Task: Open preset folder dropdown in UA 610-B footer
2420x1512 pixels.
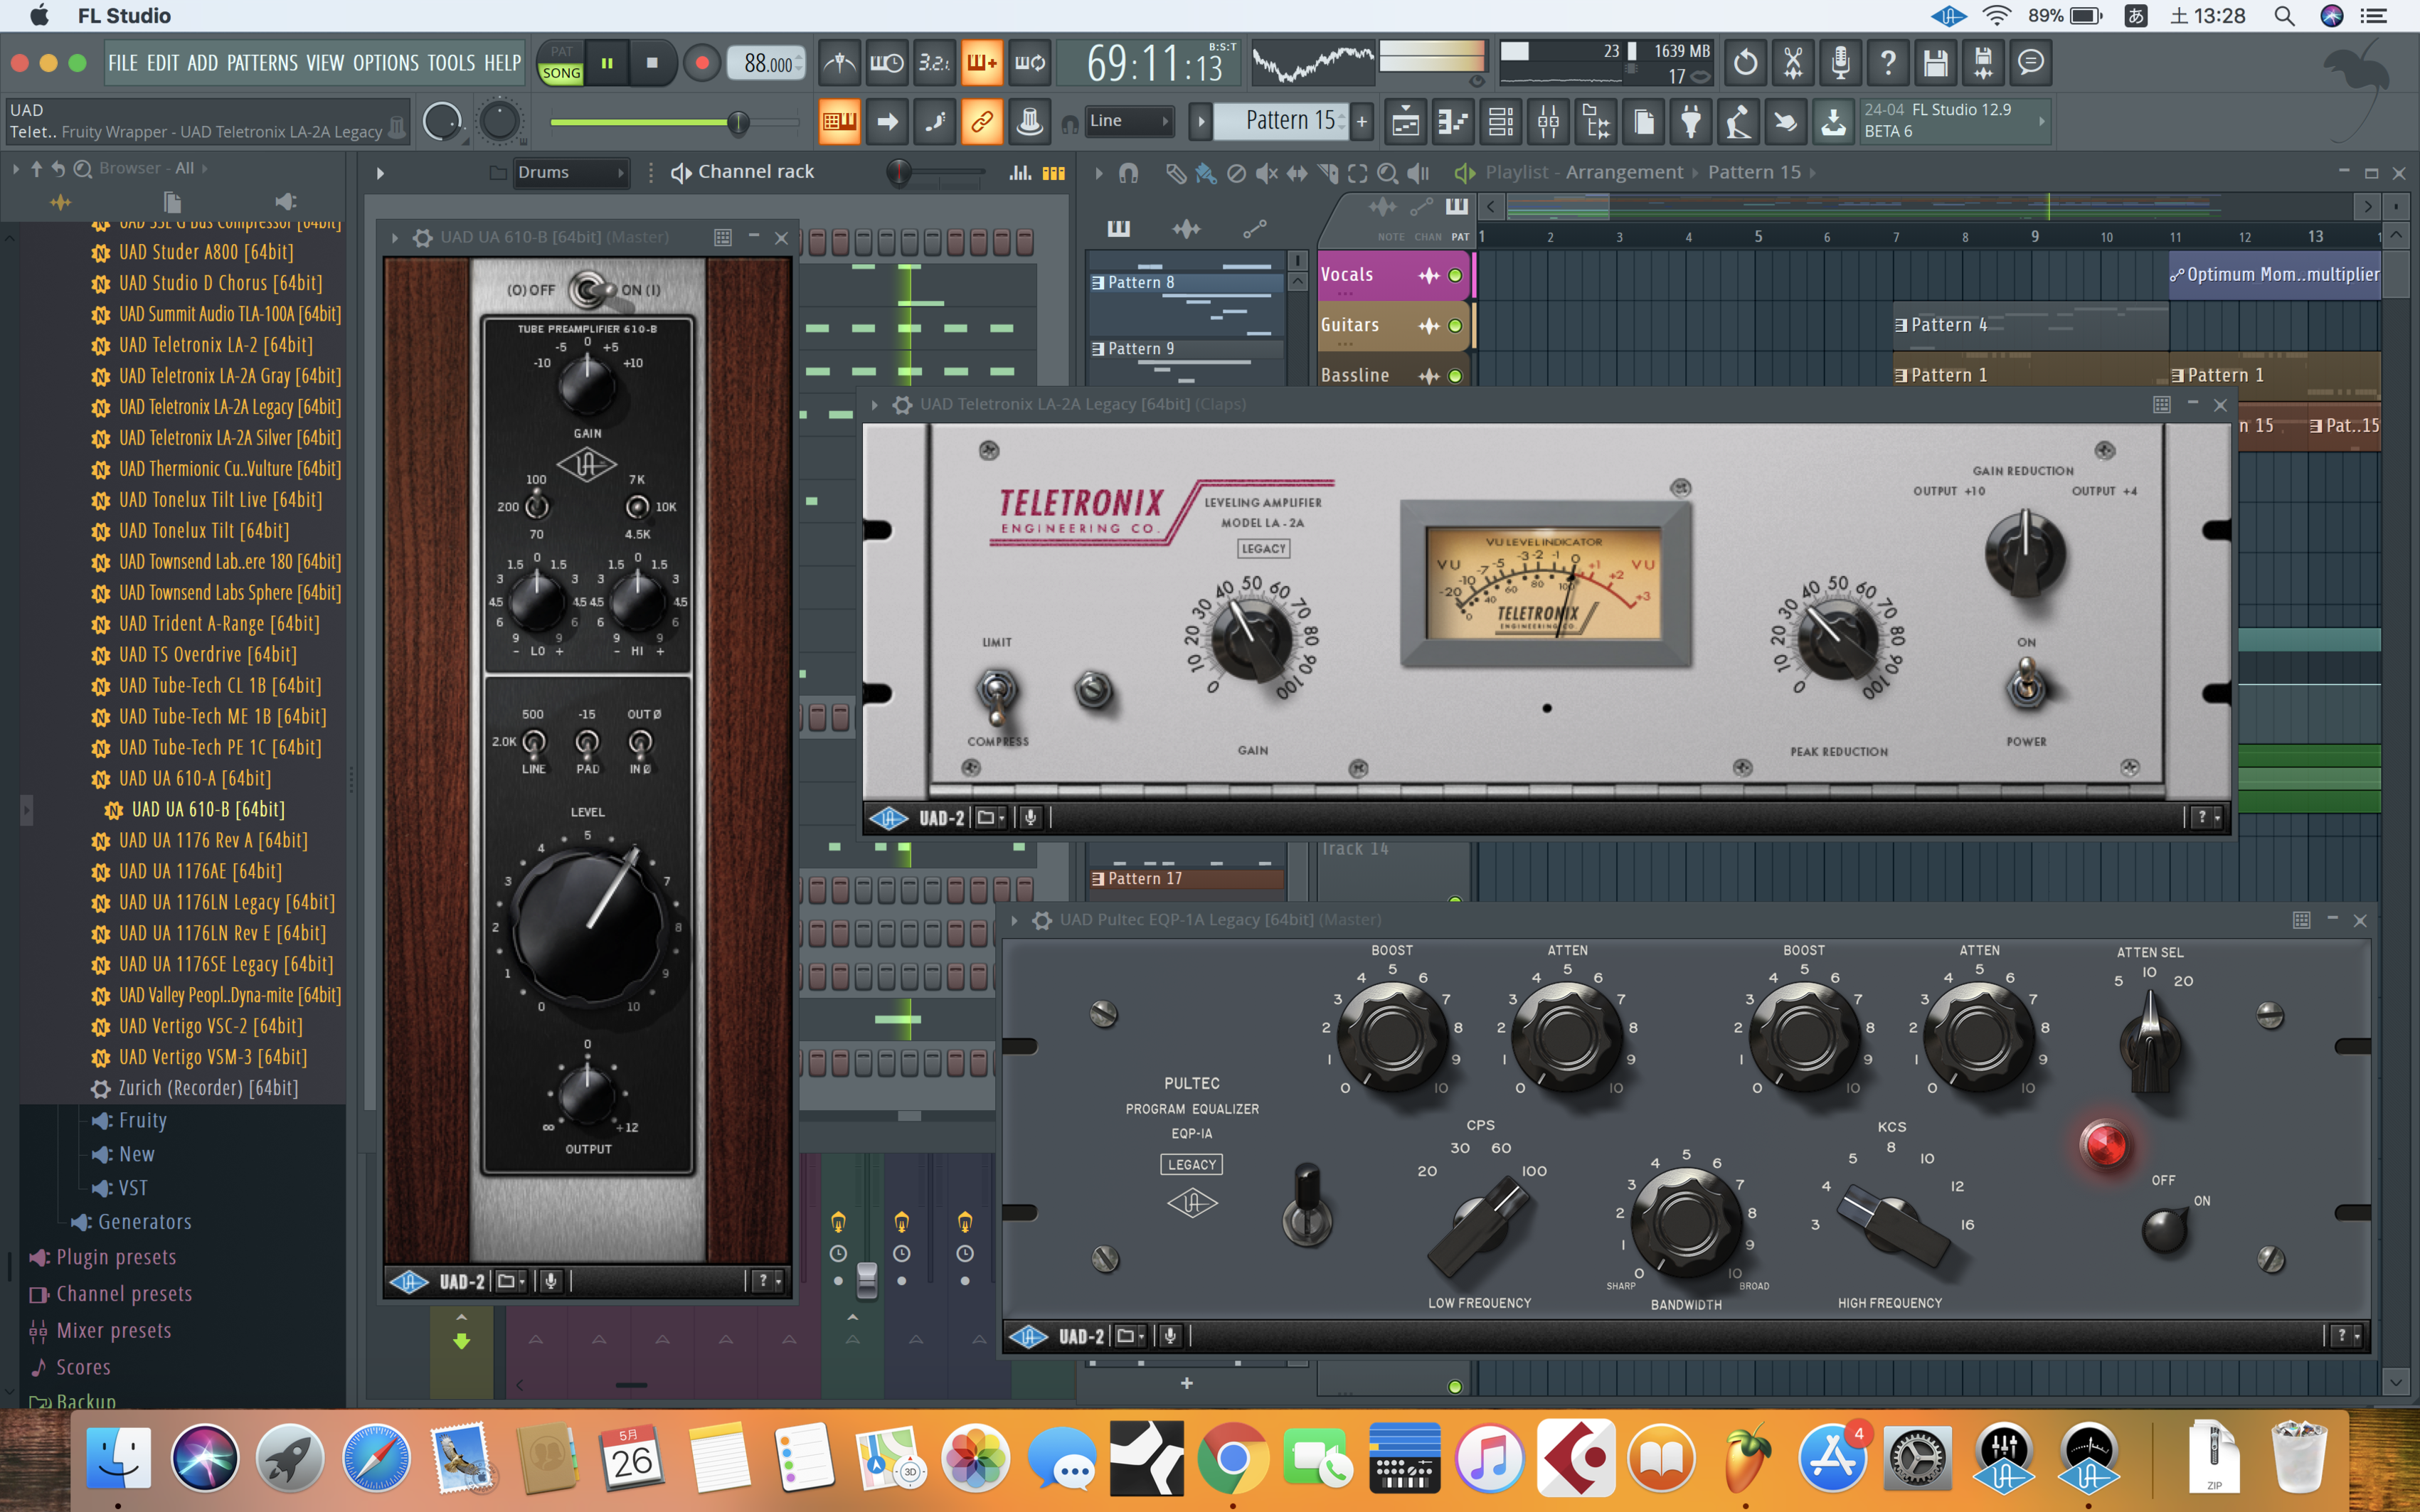Action: pyautogui.click(x=510, y=1281)
